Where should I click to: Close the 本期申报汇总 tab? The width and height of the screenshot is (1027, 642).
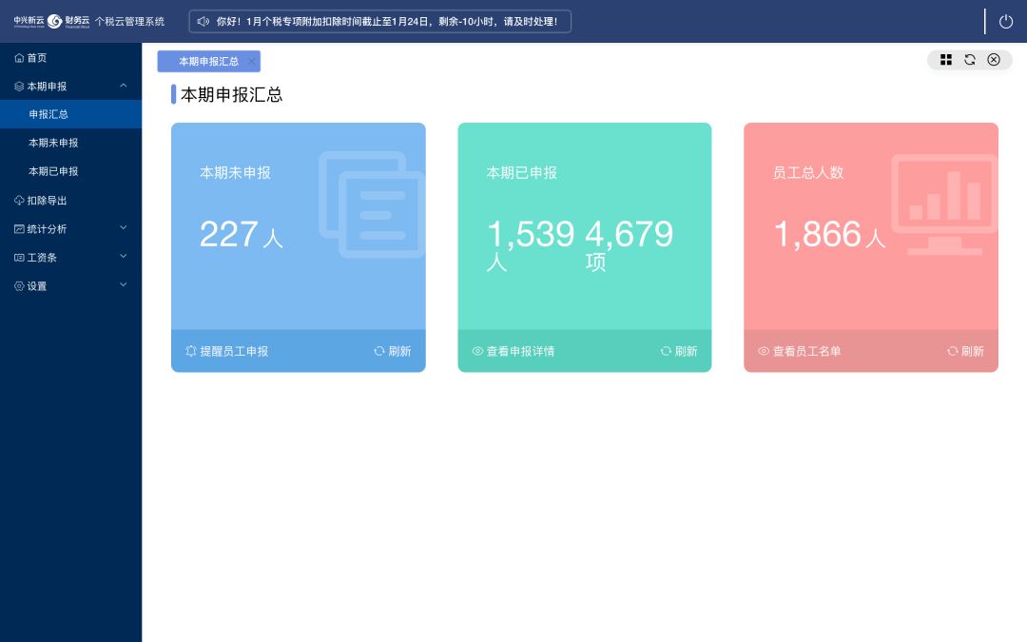pos(252,62)
